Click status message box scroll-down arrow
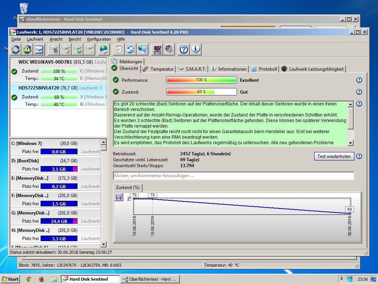This screenshot has height=284, width=378. click(351, 143)
